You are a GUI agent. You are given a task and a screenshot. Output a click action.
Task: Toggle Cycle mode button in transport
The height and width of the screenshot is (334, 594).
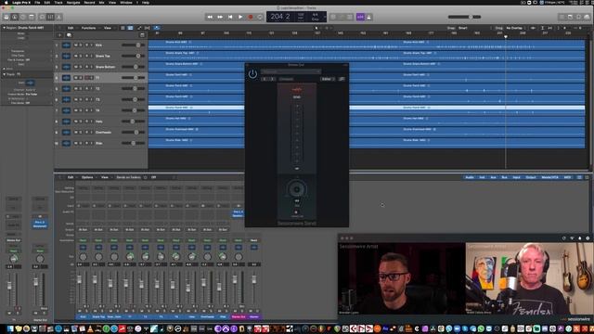click(260, 17)
